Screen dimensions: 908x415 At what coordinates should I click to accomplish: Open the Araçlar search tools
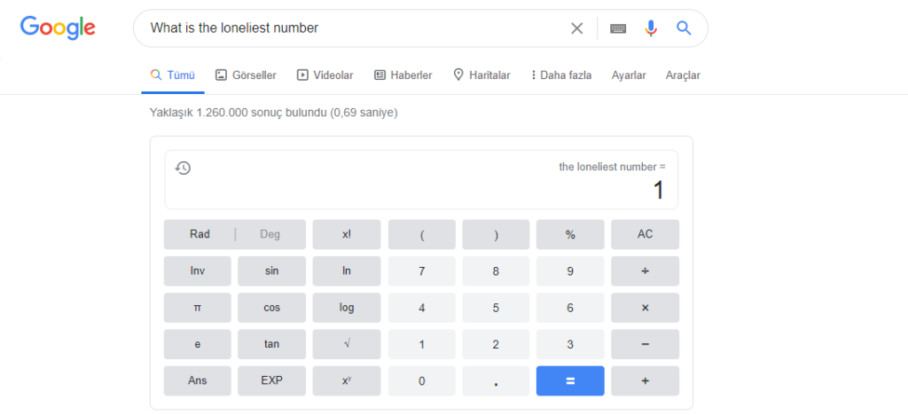point(683,75)
